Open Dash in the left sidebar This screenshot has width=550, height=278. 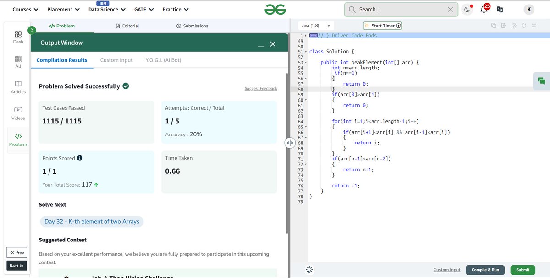pyautogui.click(x=18, y=37)
